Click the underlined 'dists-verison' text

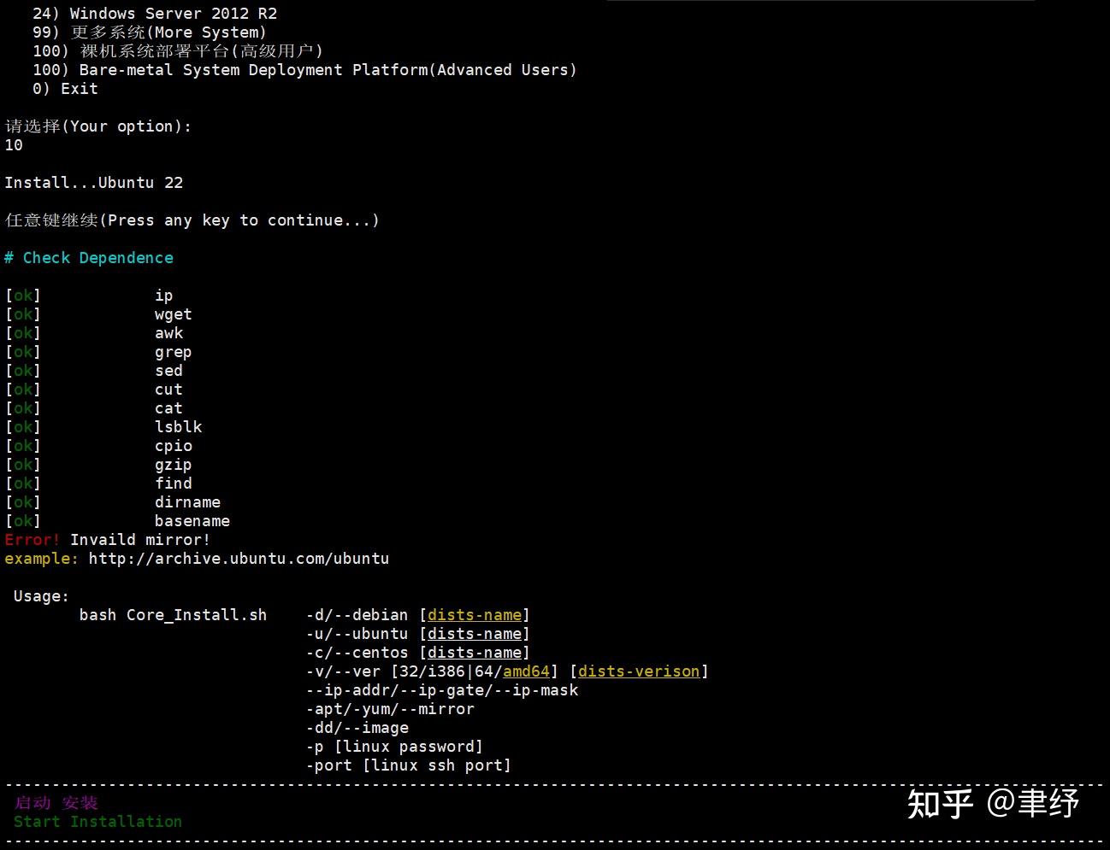point(639,671)
